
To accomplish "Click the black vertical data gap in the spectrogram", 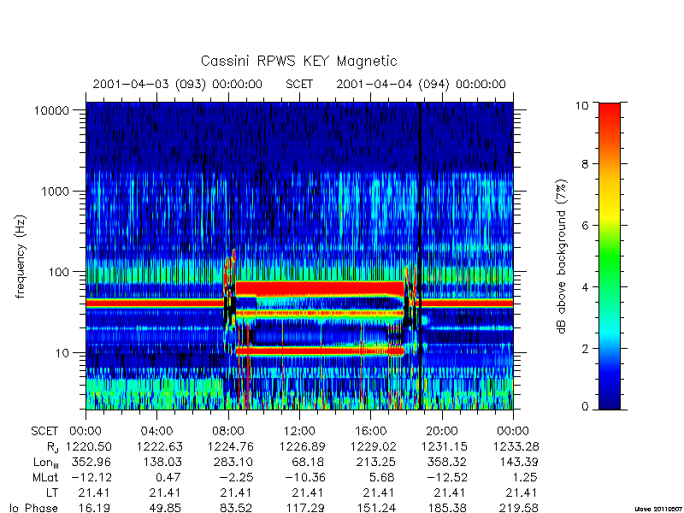I will pos(420,256).
